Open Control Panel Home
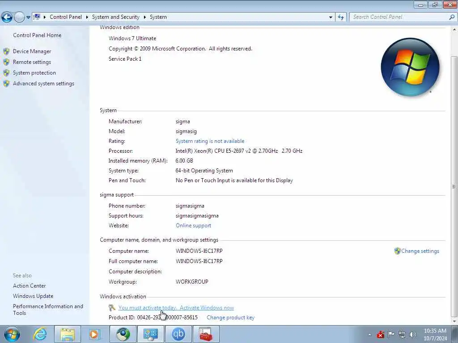 pyautogui.click(x=37, y=35)
